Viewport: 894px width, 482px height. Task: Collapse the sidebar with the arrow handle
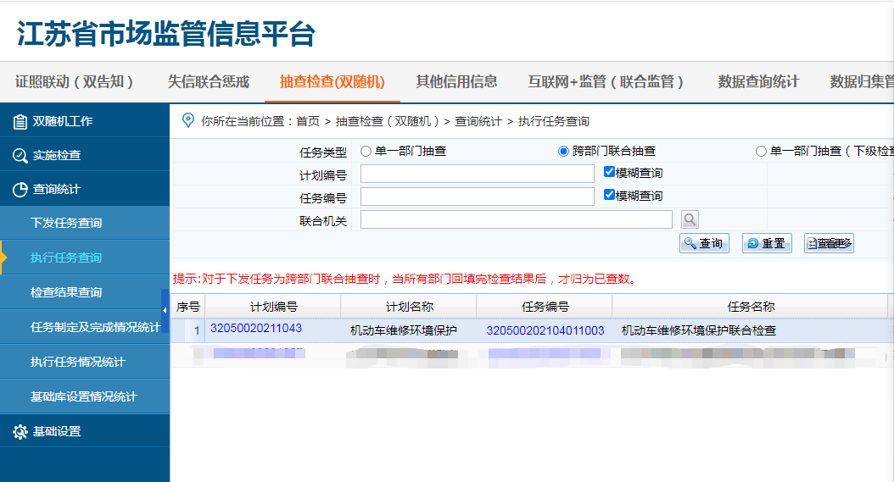(x=165, y=311)
